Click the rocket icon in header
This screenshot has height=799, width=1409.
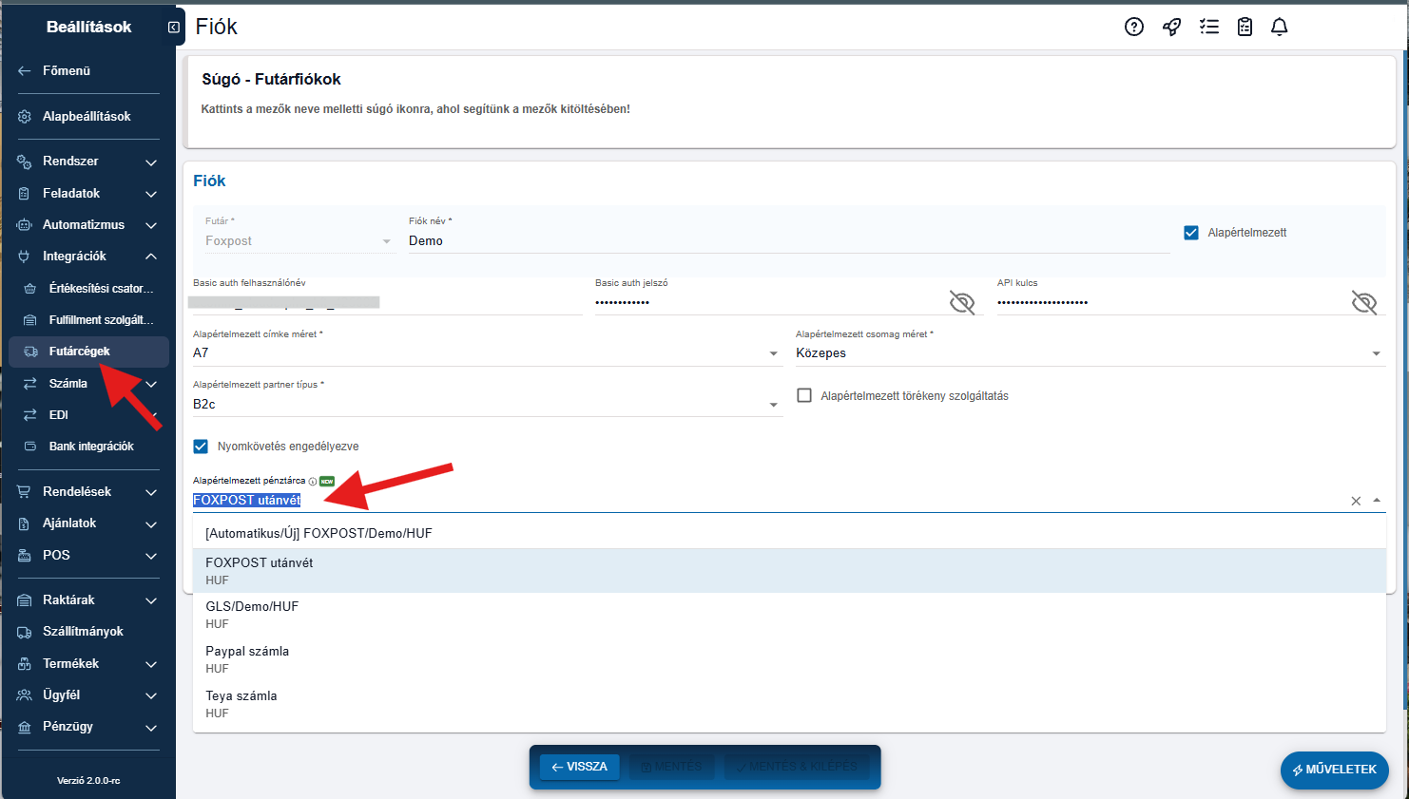1171,27
